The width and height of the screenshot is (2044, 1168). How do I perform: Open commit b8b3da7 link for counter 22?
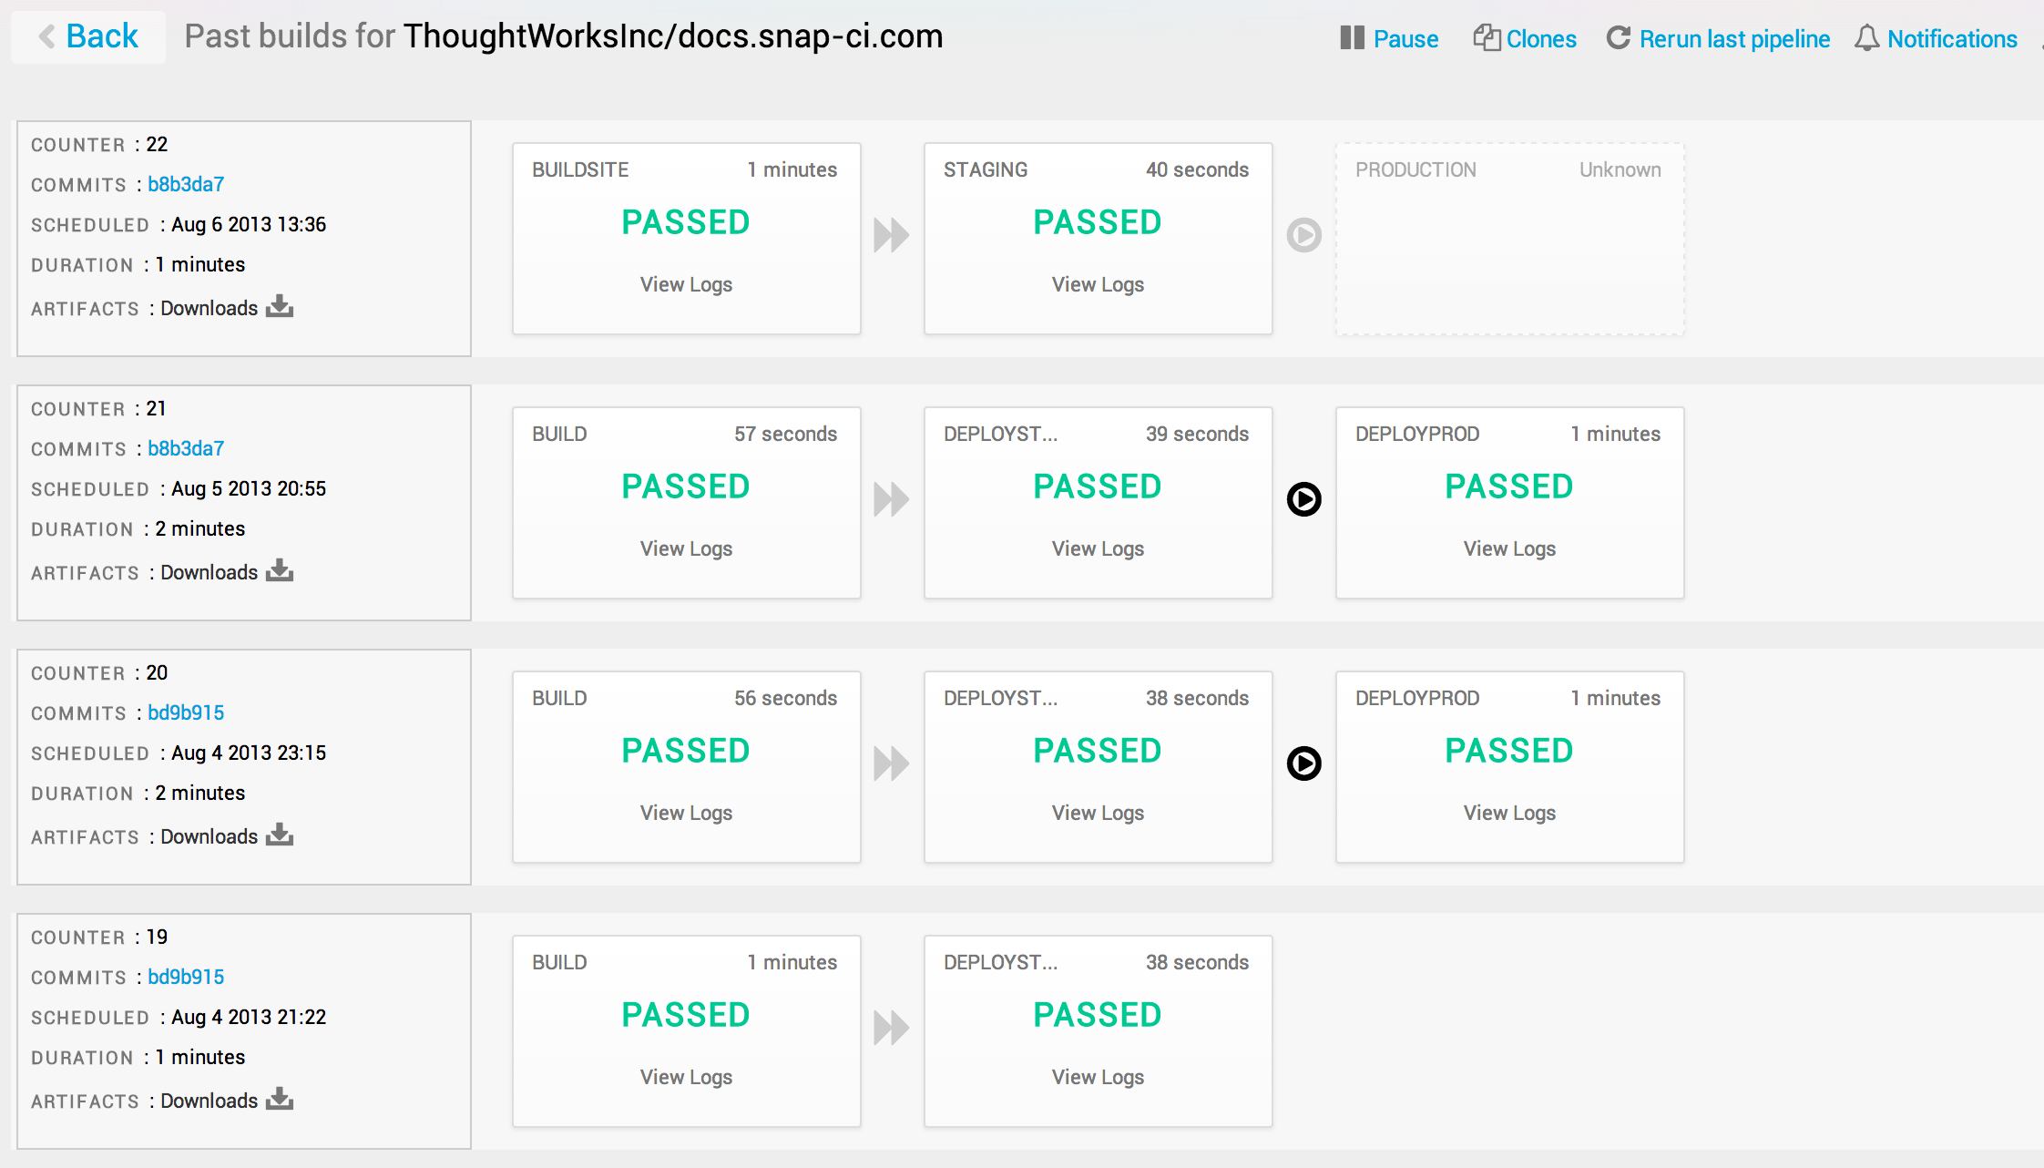[186, 184]
